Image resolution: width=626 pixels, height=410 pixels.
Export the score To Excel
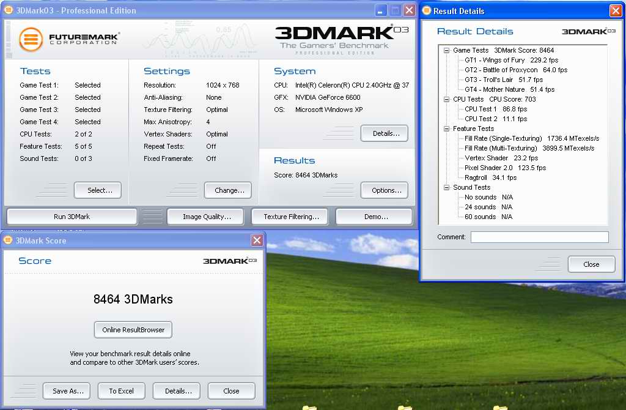(122, 391)
